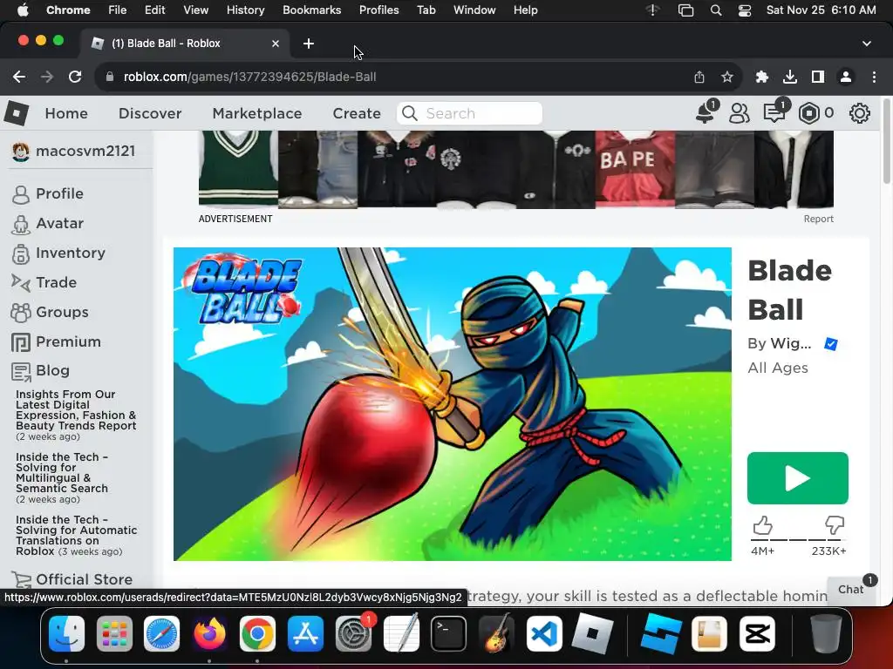Open Terminal from the dock
893x669 pixels.
pyautogui.click(x=449, y=633)
